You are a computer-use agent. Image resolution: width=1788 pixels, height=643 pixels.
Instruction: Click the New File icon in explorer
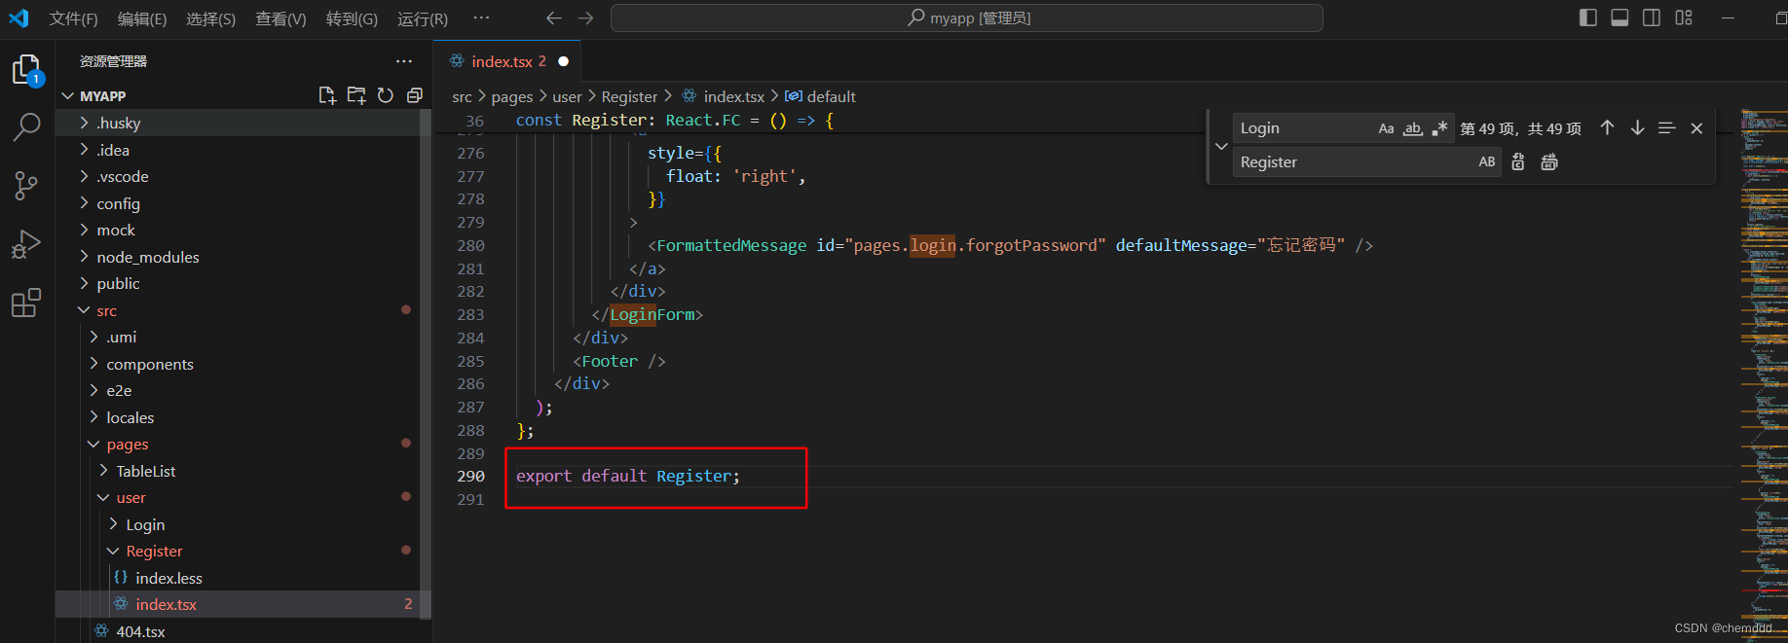point(327,95)
